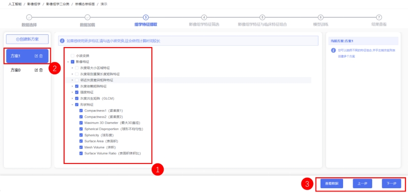Click step 2 completed check circle
Viewport: 408px width, 193px height.
pos(87,17)
